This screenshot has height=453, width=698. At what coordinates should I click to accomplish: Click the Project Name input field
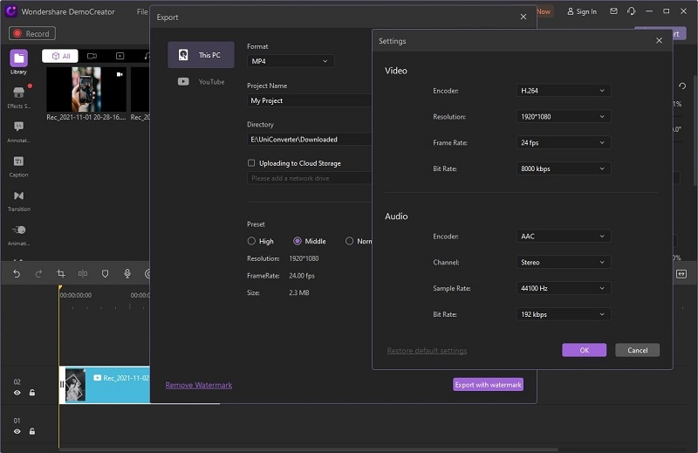tap(310, 101)
